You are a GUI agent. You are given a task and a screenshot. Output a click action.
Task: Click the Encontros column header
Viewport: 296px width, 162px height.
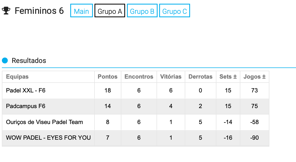139,77
